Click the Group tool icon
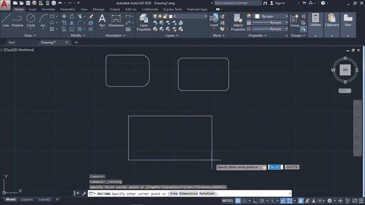This screenshot has width=365, height=205. tap(295, 20)
